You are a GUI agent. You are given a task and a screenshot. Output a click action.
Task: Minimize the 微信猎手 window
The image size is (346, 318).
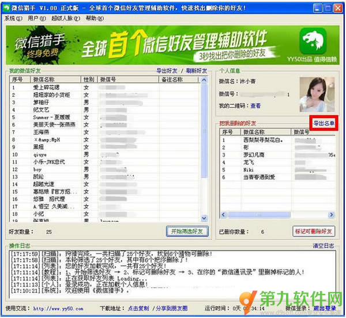coord(317,9)
